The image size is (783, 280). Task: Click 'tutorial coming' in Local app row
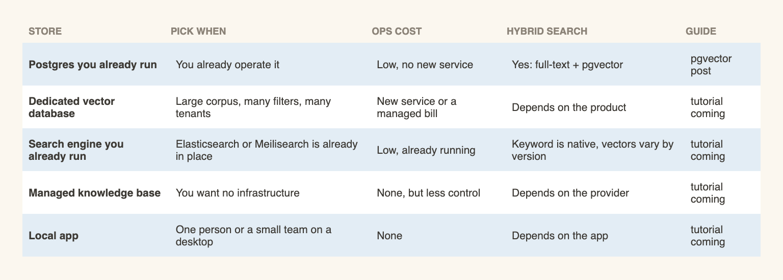pos(708,236)
